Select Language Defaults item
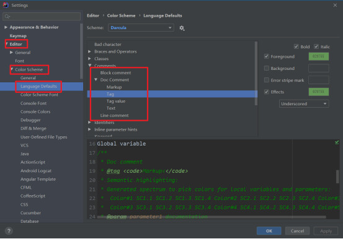Image resolution: width=343 pixels, height=239 pixels. tap(38, 86)
